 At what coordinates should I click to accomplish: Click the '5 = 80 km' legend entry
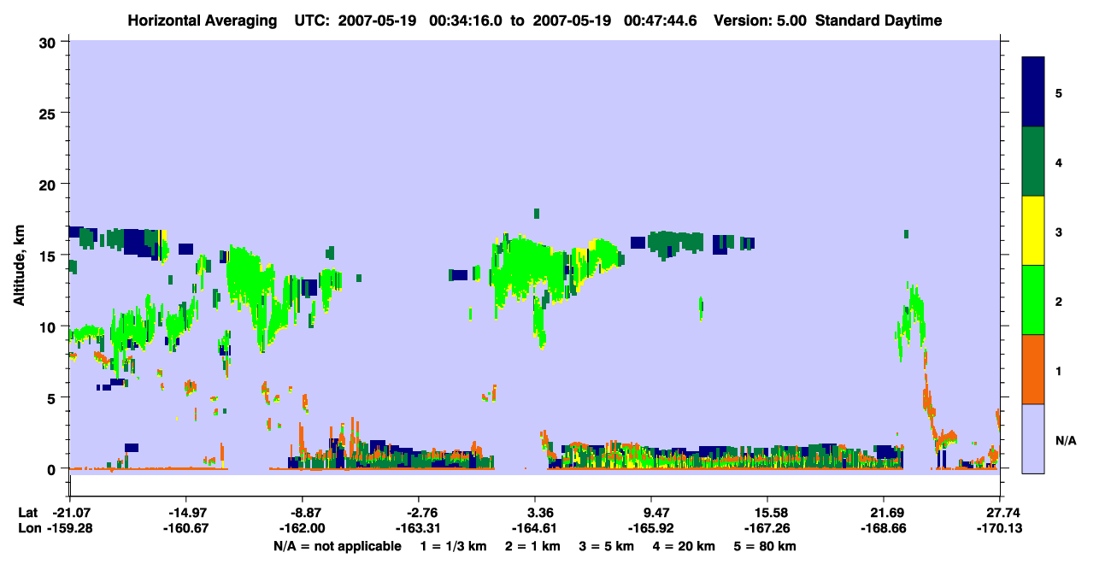click(x=764, y=546)
